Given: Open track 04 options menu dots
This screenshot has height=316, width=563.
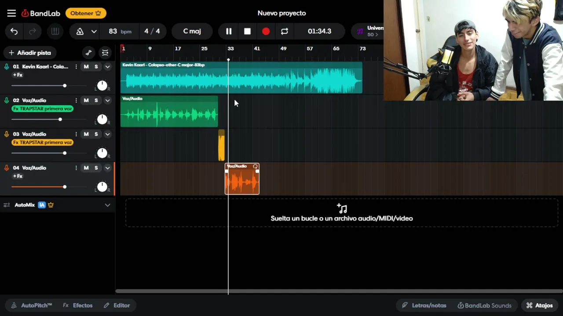Looking at the screenshot, I should 76,168.
